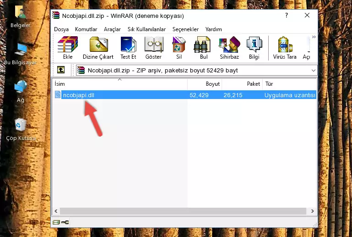Open the archive path dropdown arrow
This screenshot has height=237, width=352.
click(x=314, y=71)
